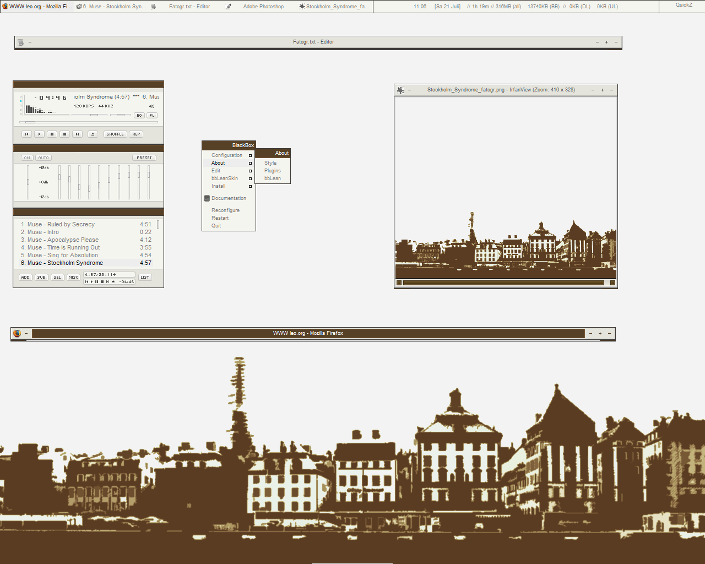The width and height of the screenshot is (705, 564).
Task: Choose Style in the About submenu
Action: 273,163
